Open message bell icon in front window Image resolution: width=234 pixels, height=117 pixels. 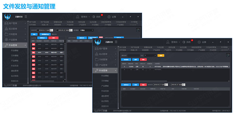(x=184, y=42)
